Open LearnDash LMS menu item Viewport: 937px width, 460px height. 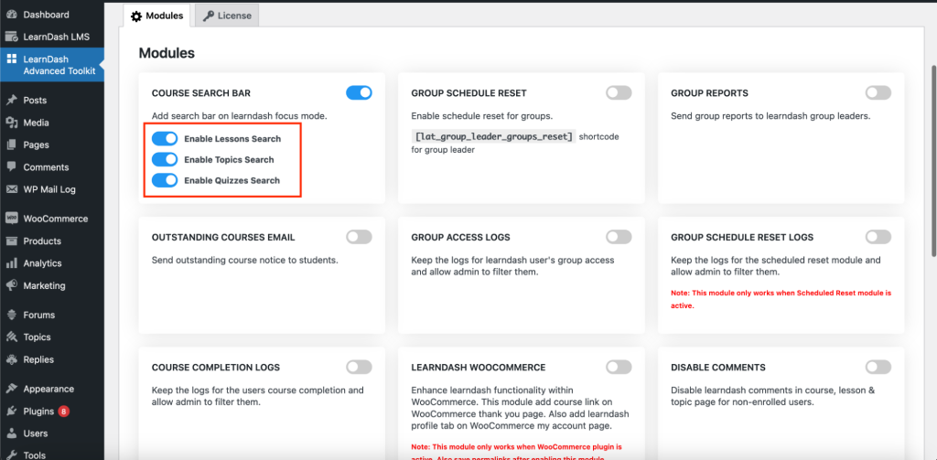[x=52, y=37]
